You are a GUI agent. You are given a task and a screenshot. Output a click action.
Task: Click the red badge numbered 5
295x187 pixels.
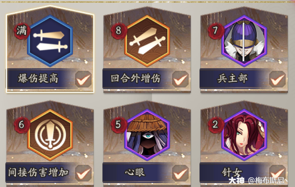tap(119, 125)
